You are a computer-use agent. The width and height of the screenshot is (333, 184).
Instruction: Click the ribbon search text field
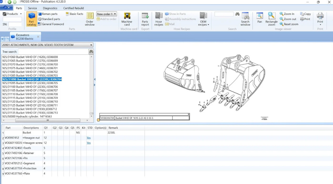coord(224,14)
